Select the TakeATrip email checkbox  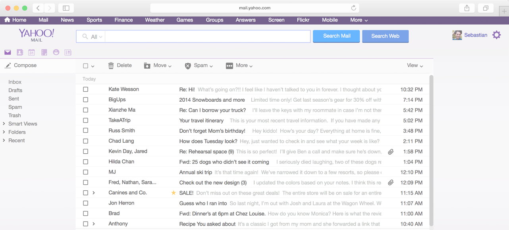coord(85,120)
